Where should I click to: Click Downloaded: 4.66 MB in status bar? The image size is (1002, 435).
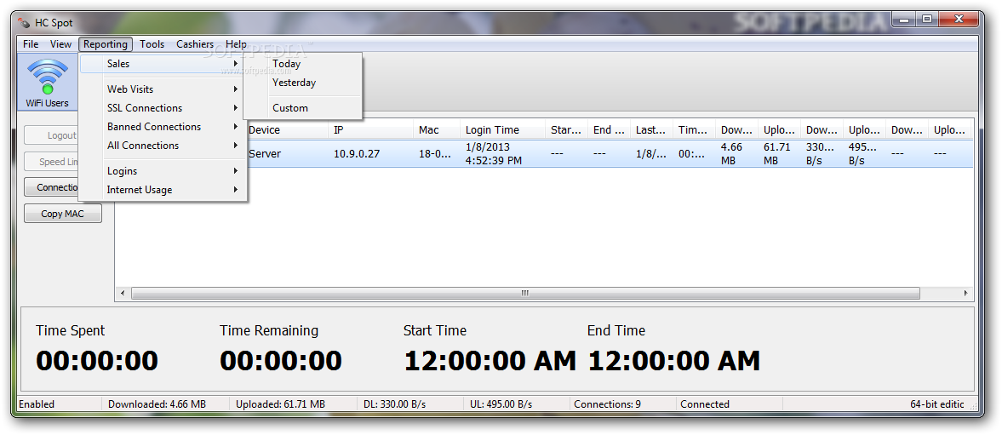pyautogui.click(x=157, y=404)
